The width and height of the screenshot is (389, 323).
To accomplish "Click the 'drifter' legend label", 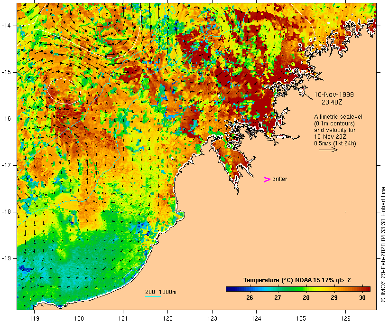I will pos(279,179).
